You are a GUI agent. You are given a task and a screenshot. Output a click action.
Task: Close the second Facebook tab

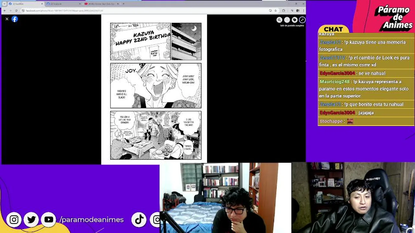[x=80, y=4]
